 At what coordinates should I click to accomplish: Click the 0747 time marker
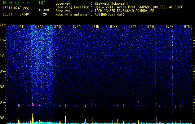click(132, 27)
